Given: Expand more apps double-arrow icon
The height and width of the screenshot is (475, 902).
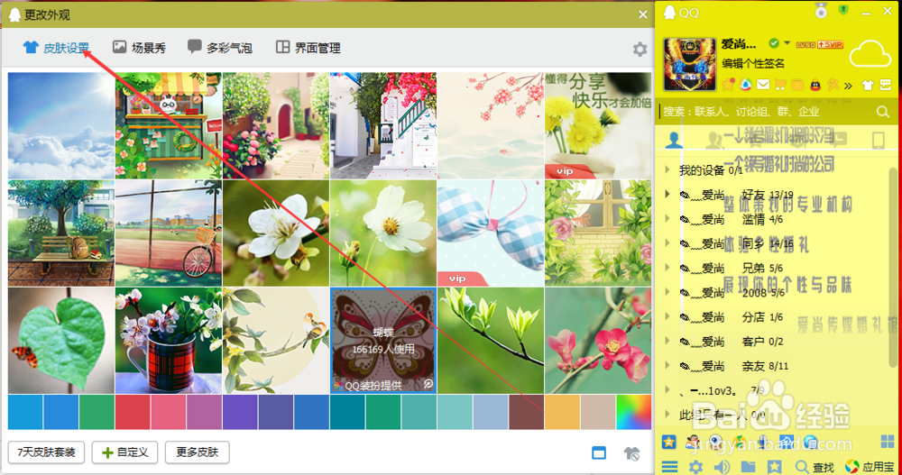Looking at the screenshot, I should pyautogui.click(x=848, y=87).
